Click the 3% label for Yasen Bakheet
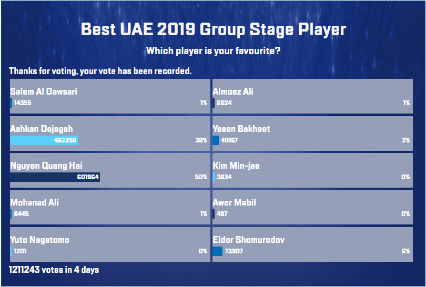Viewport: 426px width, 287px height. coord(405,140)
